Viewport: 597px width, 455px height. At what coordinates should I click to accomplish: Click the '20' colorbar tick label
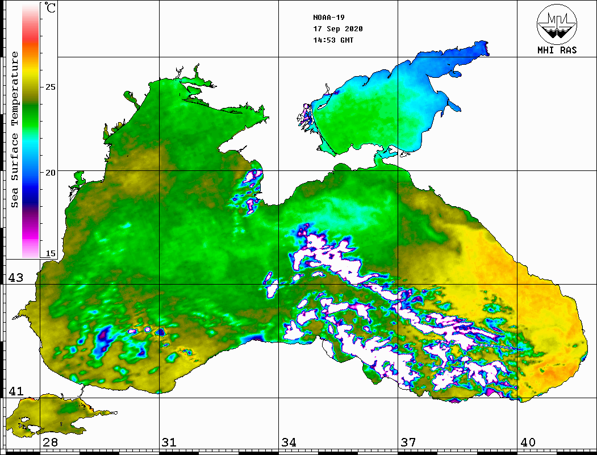click(x=50, y=173)
